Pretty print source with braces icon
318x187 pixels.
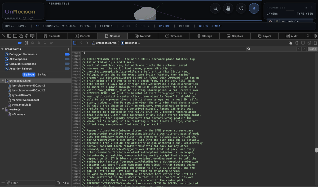[x=297, y=43]
